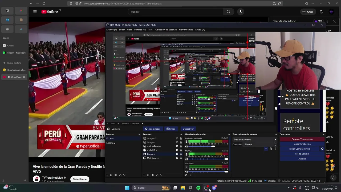Click Modo Estudio button
341x192 pixels.
[x=302, y=154]
